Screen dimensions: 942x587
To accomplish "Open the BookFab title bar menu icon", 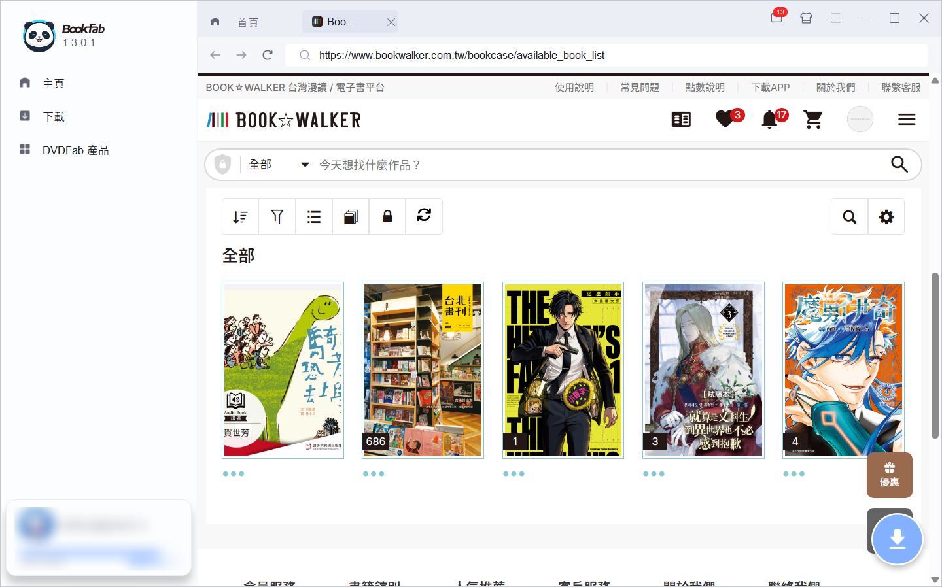I will [835, 18].
